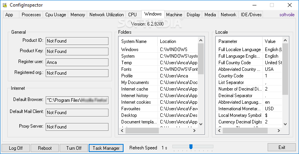Screen dimensions: 299x154
Task: Select the System folder row
Action: pyautogui.click(x=158, y=56)
